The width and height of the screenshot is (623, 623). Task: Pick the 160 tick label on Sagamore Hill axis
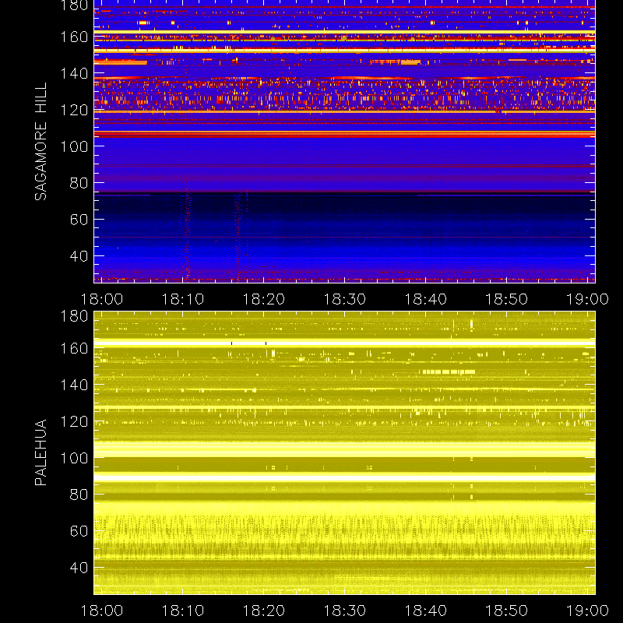pyautogui.click(x=74, y=37)
